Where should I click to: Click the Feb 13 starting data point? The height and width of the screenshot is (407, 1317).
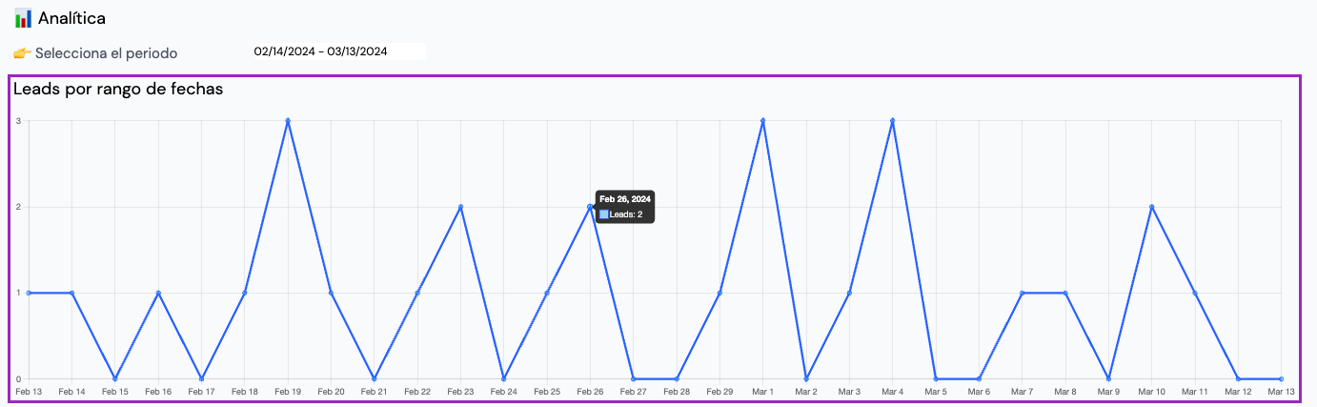point(29,293)
